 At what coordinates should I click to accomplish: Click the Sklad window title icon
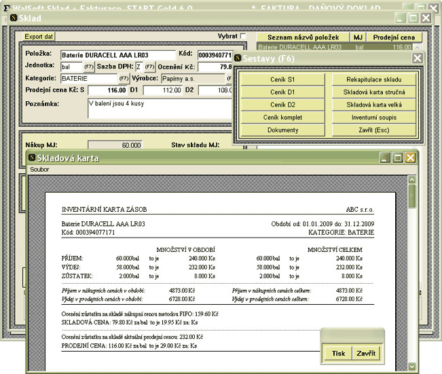click(x=14, y=18)
